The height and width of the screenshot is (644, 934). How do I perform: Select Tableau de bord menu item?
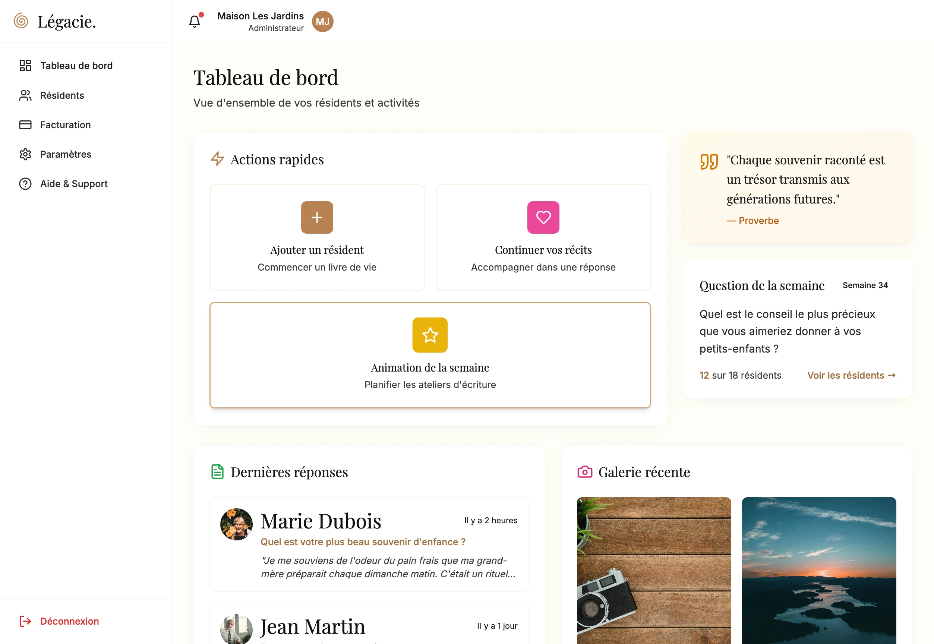pyautogui.click(x=76, y=65)
